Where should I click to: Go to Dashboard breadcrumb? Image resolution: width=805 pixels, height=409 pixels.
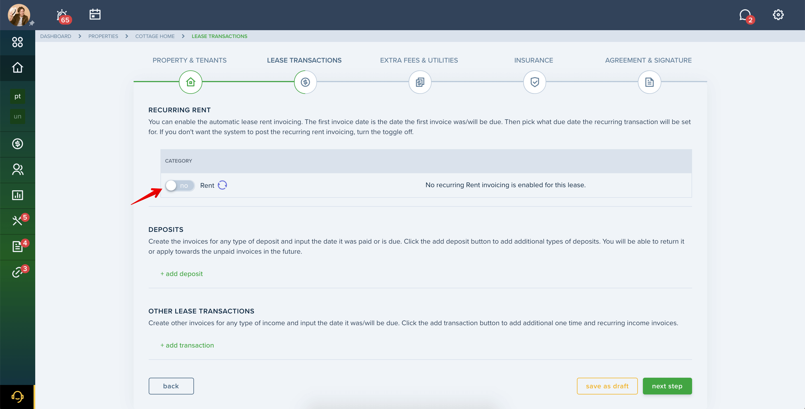[x=56, y=36]
